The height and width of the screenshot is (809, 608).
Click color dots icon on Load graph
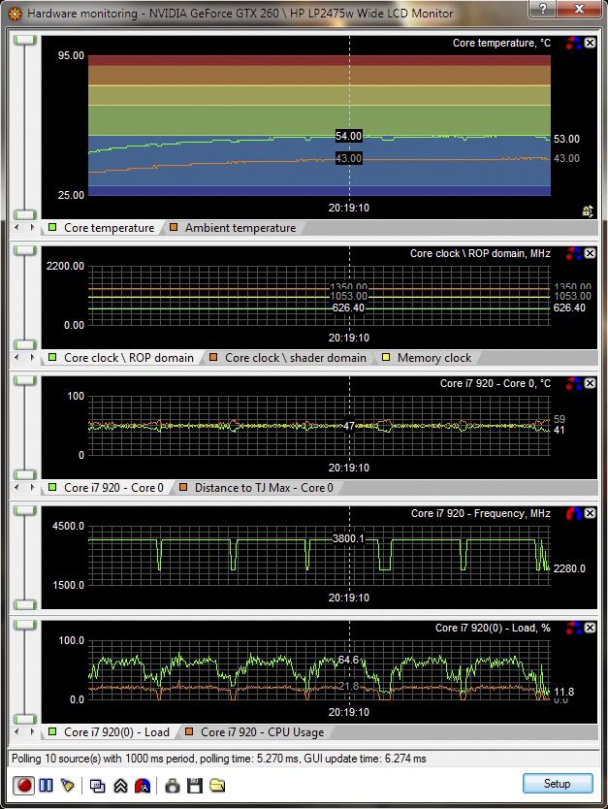(x=573, y=629)
